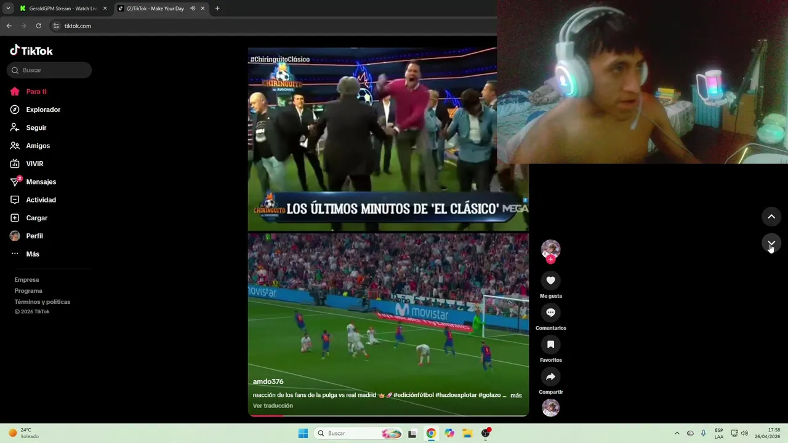View site information icon in address bar
Image resolution: width=788 pixels, height=443 pixels.
(x=56, y=26)
